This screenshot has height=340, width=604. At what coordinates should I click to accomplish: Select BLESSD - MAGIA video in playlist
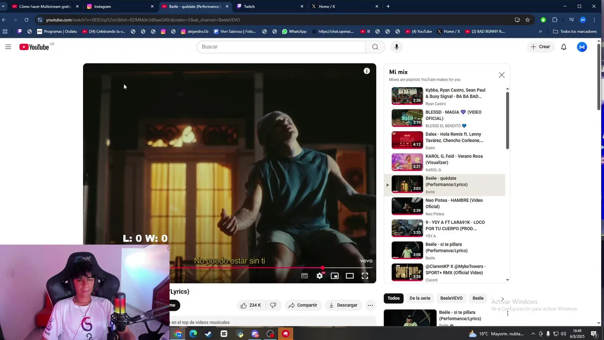click(x=445, y=118)
